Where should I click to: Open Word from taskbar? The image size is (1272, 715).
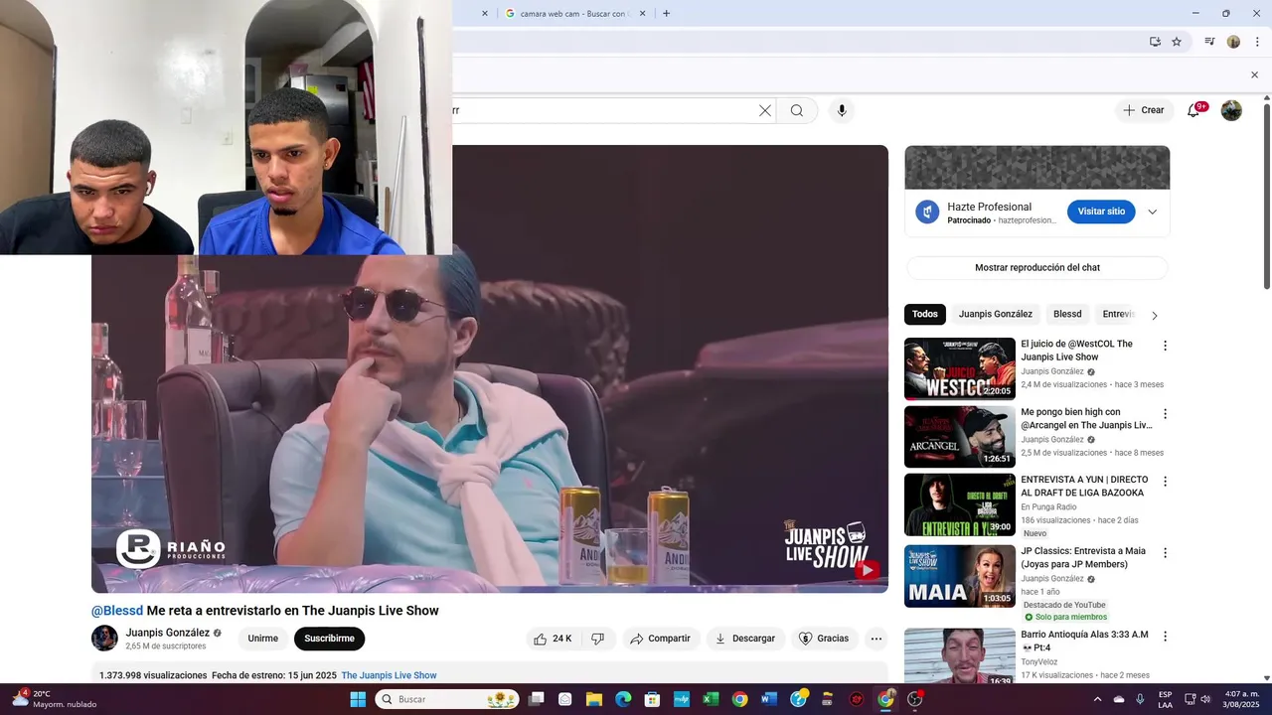[768, 699]
